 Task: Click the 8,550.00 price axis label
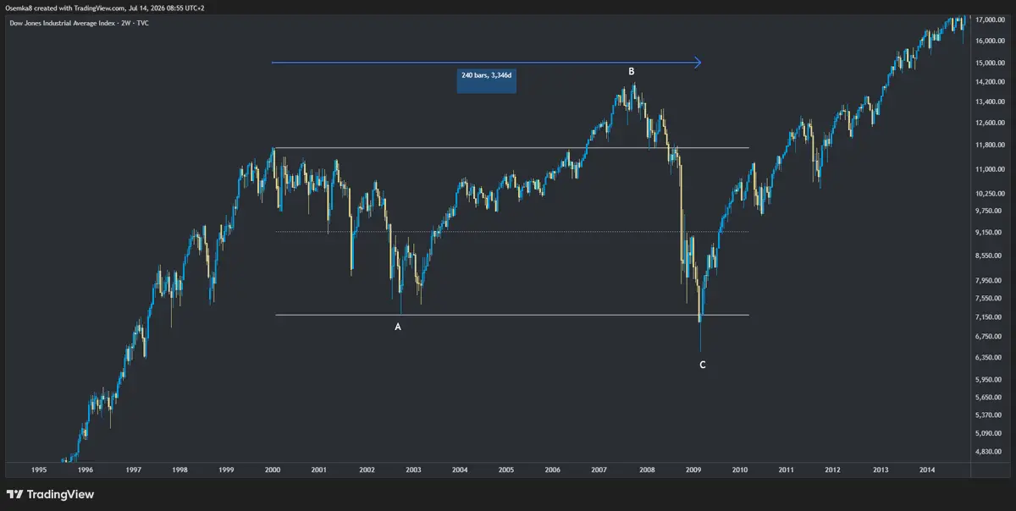tap(989, 256)
